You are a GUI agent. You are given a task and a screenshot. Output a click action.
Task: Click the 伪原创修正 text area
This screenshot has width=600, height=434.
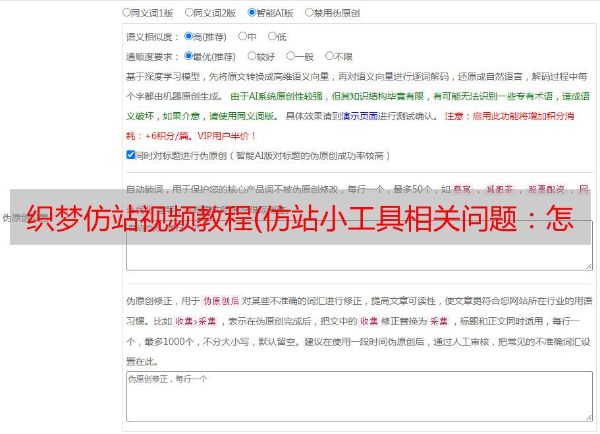click(x=360, y=396)
